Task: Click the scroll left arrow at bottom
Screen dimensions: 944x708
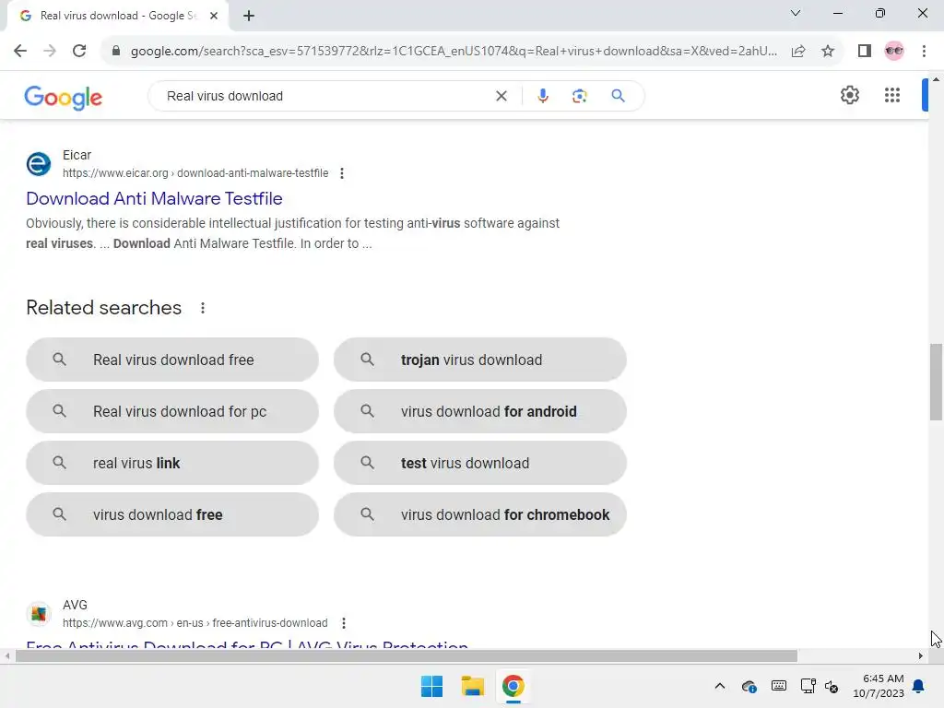Action: tap(6, 656)
